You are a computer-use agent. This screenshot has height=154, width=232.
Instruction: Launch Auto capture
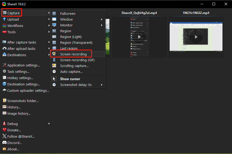(x=71, y=71)
